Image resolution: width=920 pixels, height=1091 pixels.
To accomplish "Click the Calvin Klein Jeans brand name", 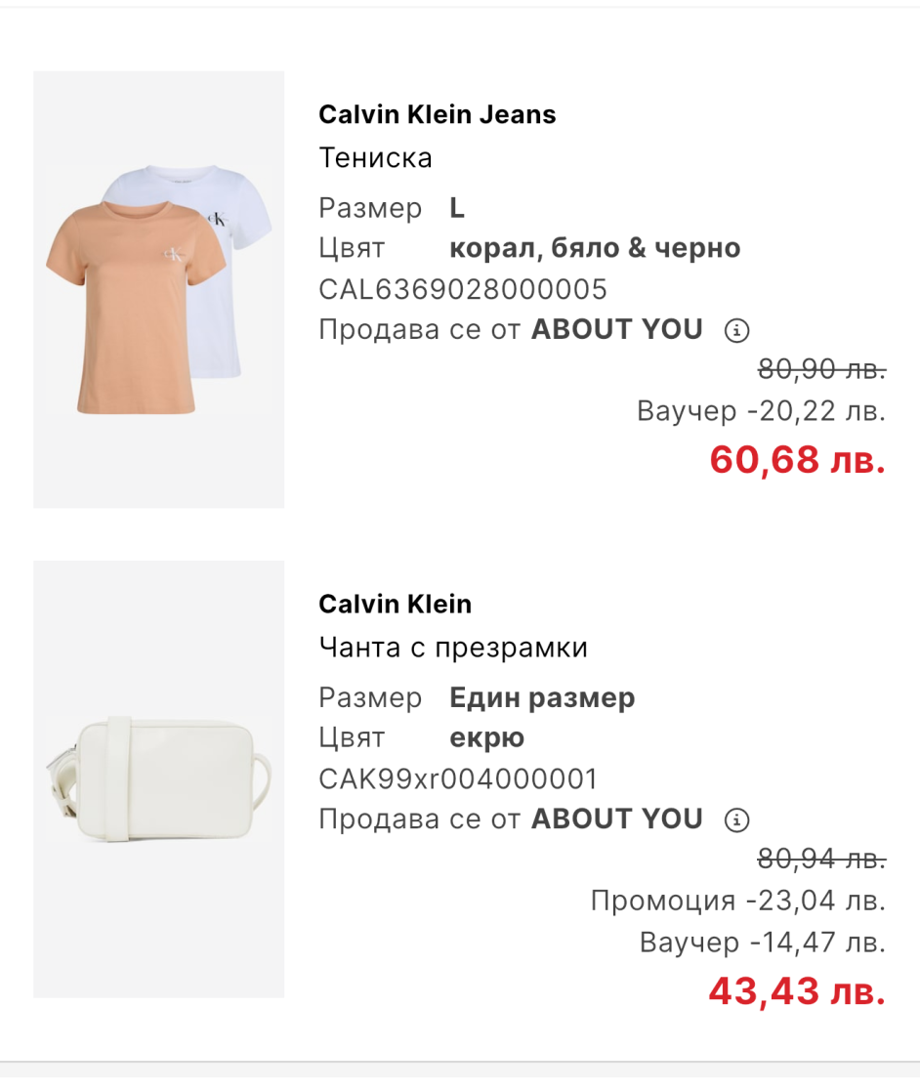I will pos(437,115).
